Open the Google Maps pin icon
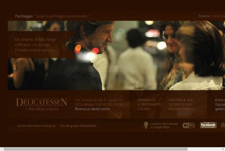Viewport: 225px width, 151px height. pos(146,125)
